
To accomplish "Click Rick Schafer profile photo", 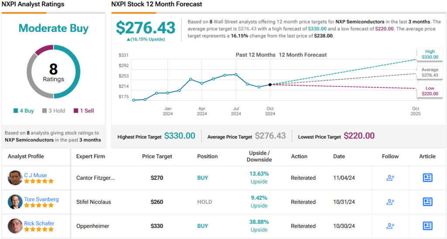I will click(15, 226).
